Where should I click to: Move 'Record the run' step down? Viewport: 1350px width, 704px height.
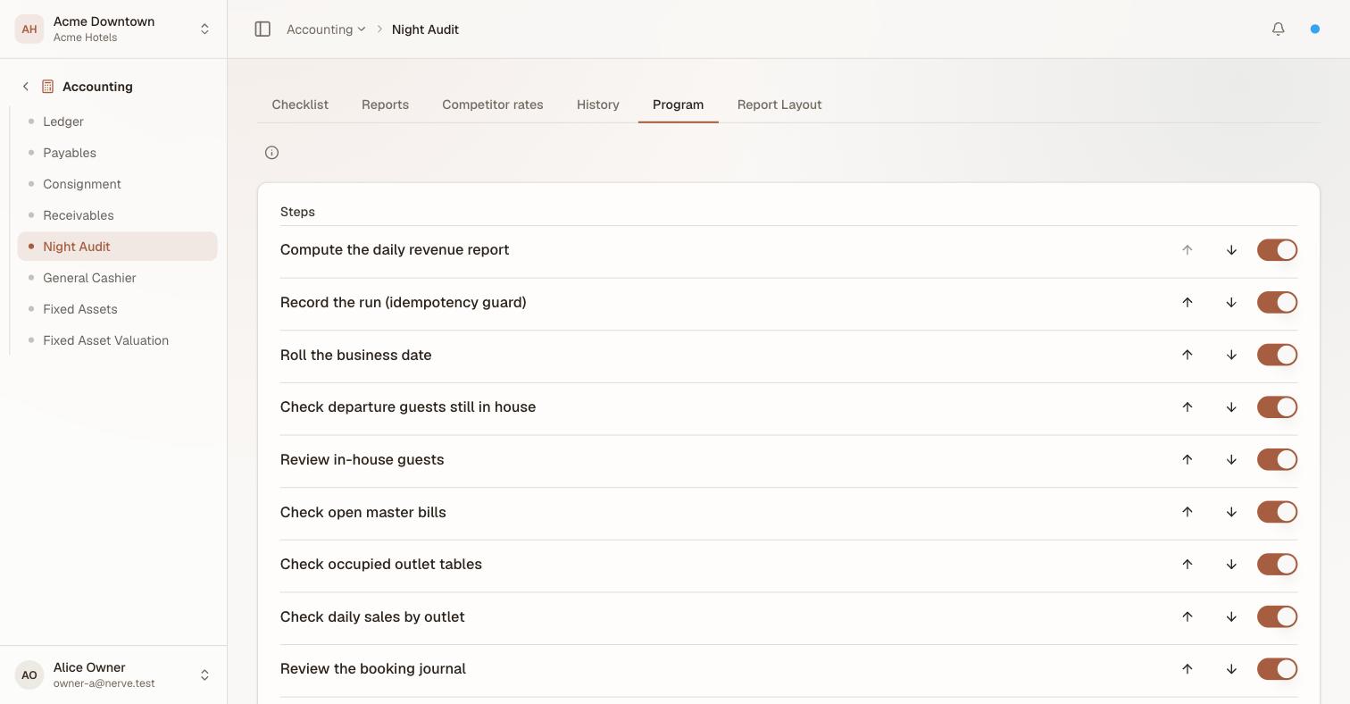point(1231,303)
